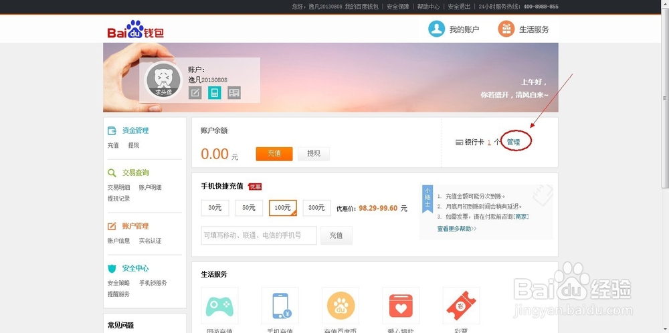The width and height of the screenshot is (669, 333).
Task: Open the 手机充值 phone icon
Action: (280, 306)
